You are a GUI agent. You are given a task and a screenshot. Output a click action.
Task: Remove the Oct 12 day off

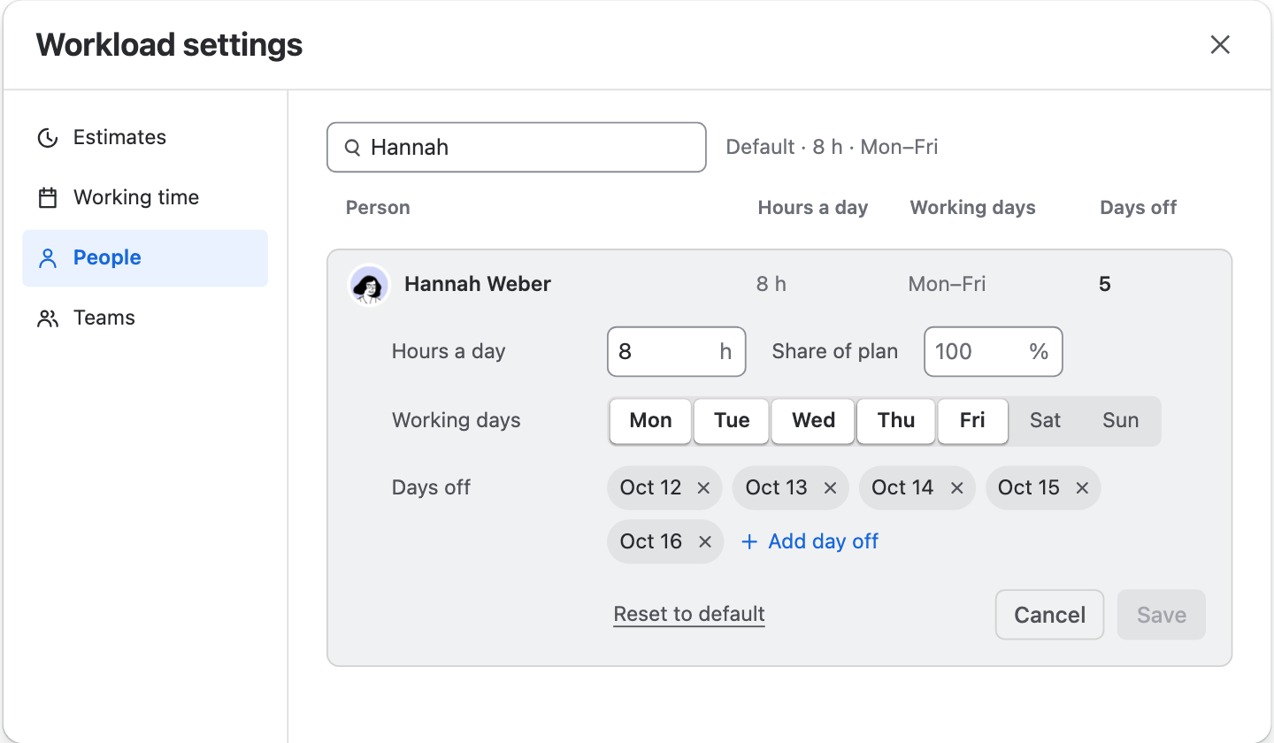point(703,488)
